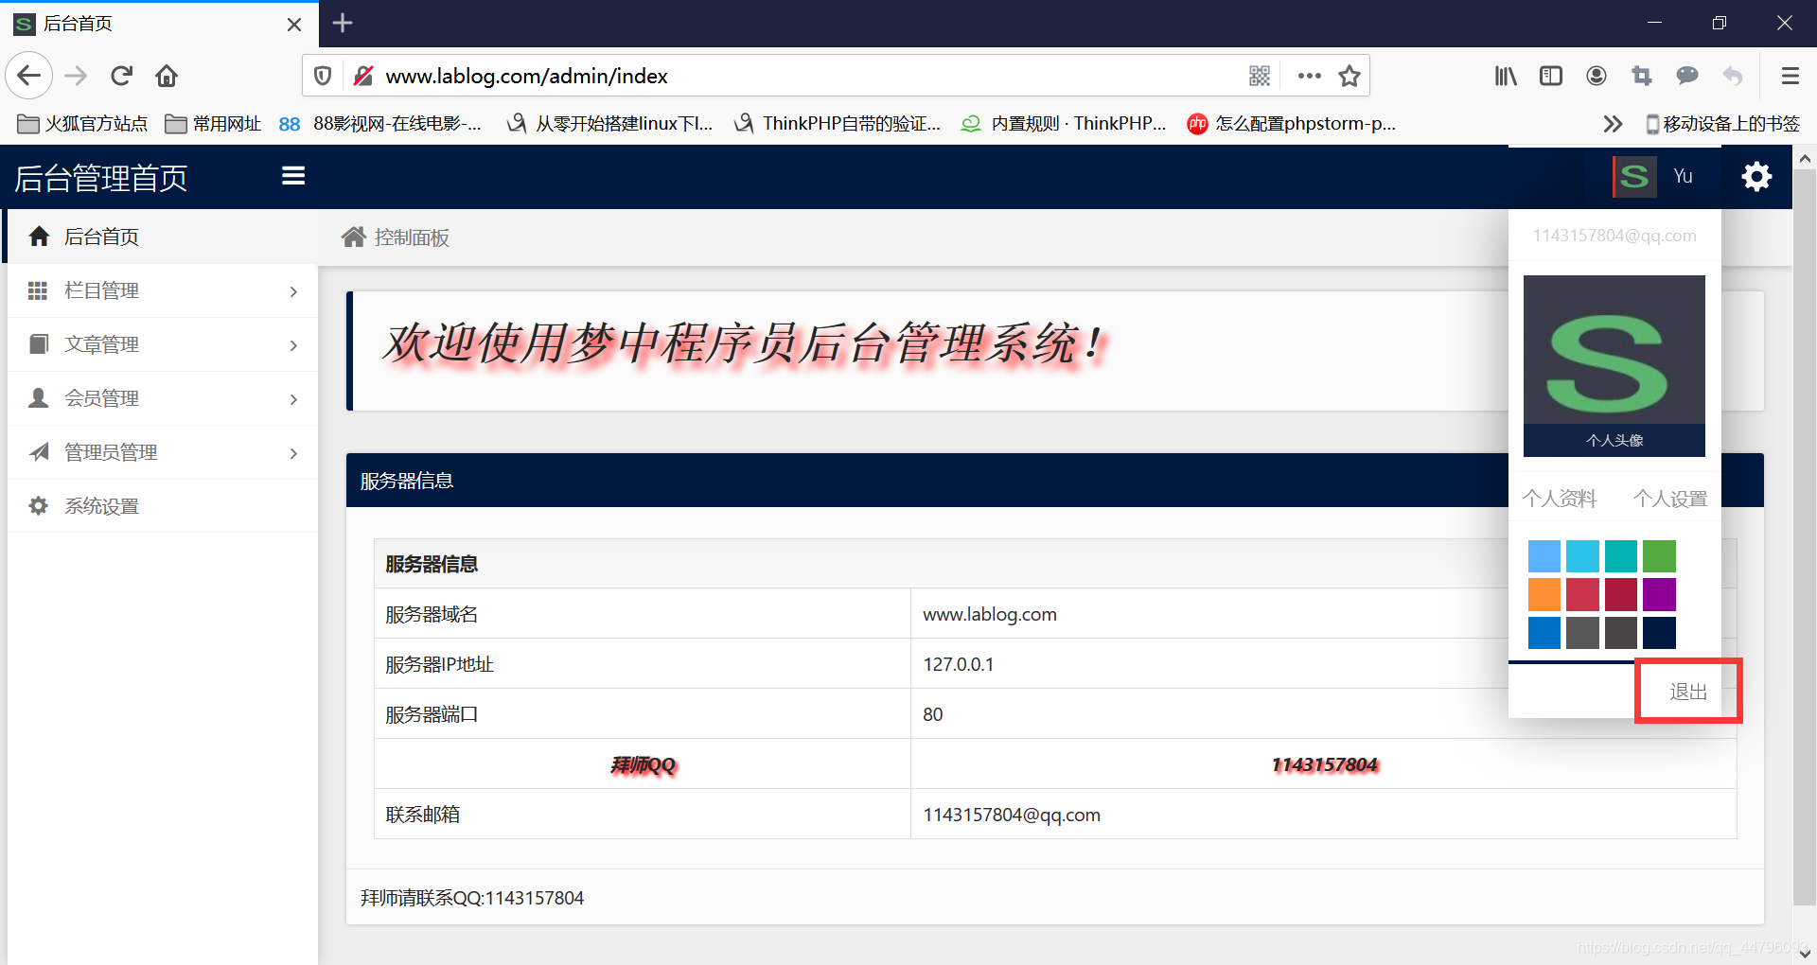This screenshot has width=1817, height=965.
Task: Open the Firefox Library icon
Action: (x=1506, y=76)
